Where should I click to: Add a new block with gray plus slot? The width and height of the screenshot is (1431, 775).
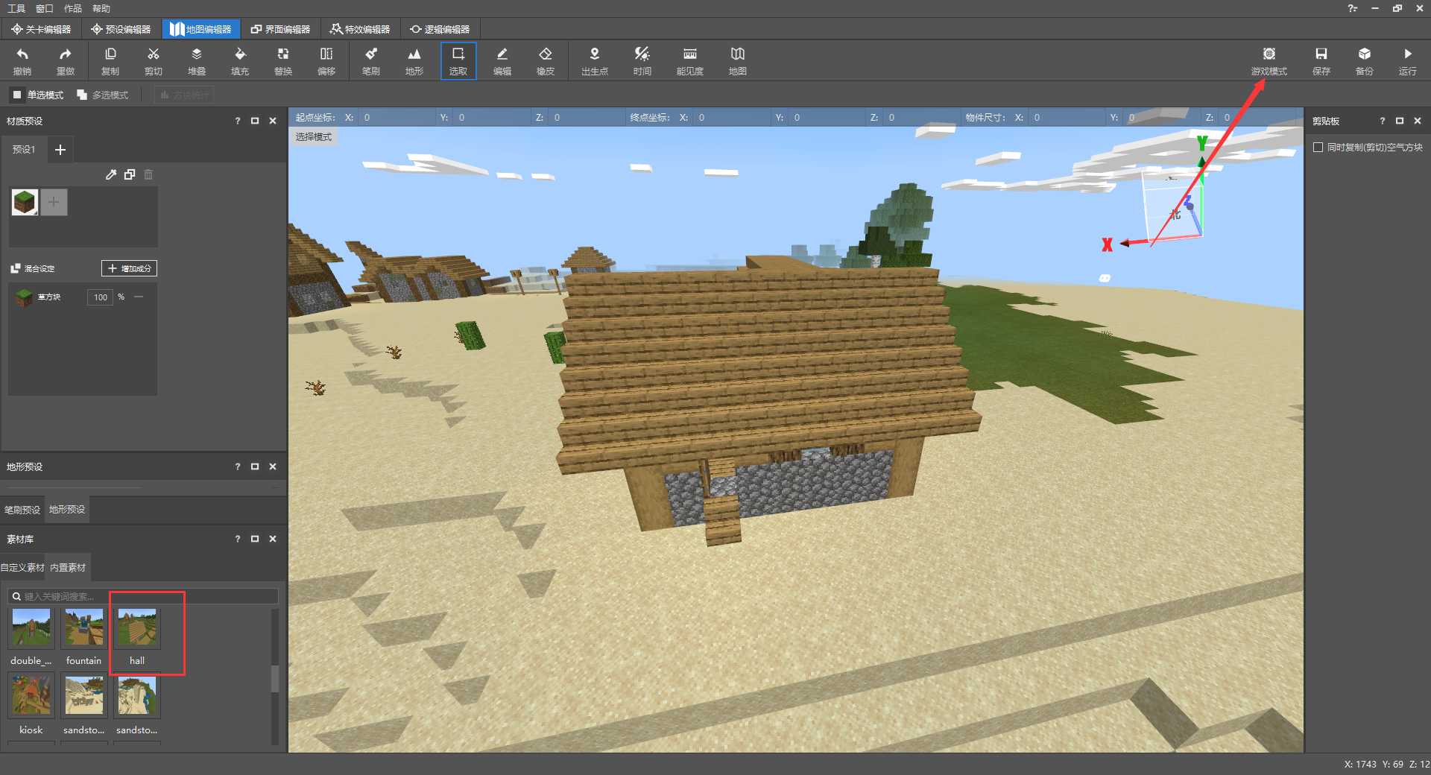(x=54, y=202)
